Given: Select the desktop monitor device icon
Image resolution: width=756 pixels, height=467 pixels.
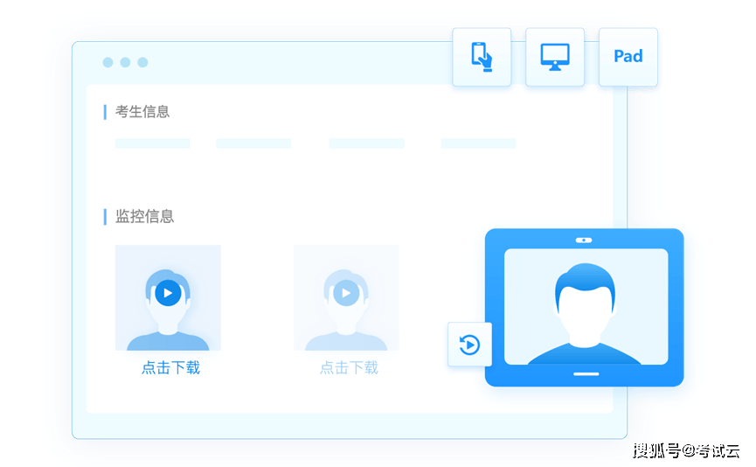Looking at the screenshot, I should 554,57.
